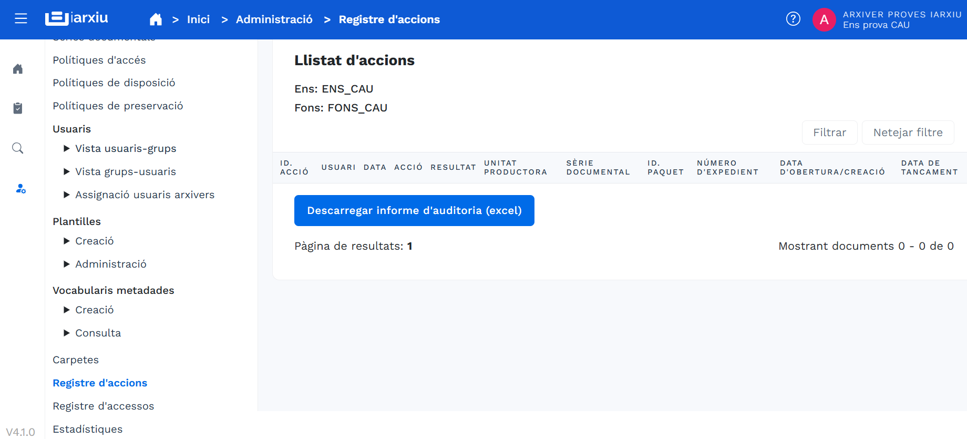
Task: Click the sidebar home icon
Action: click(x=18, y=69)
